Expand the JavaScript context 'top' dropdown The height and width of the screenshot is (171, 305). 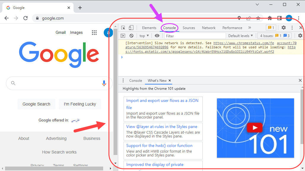144,36
